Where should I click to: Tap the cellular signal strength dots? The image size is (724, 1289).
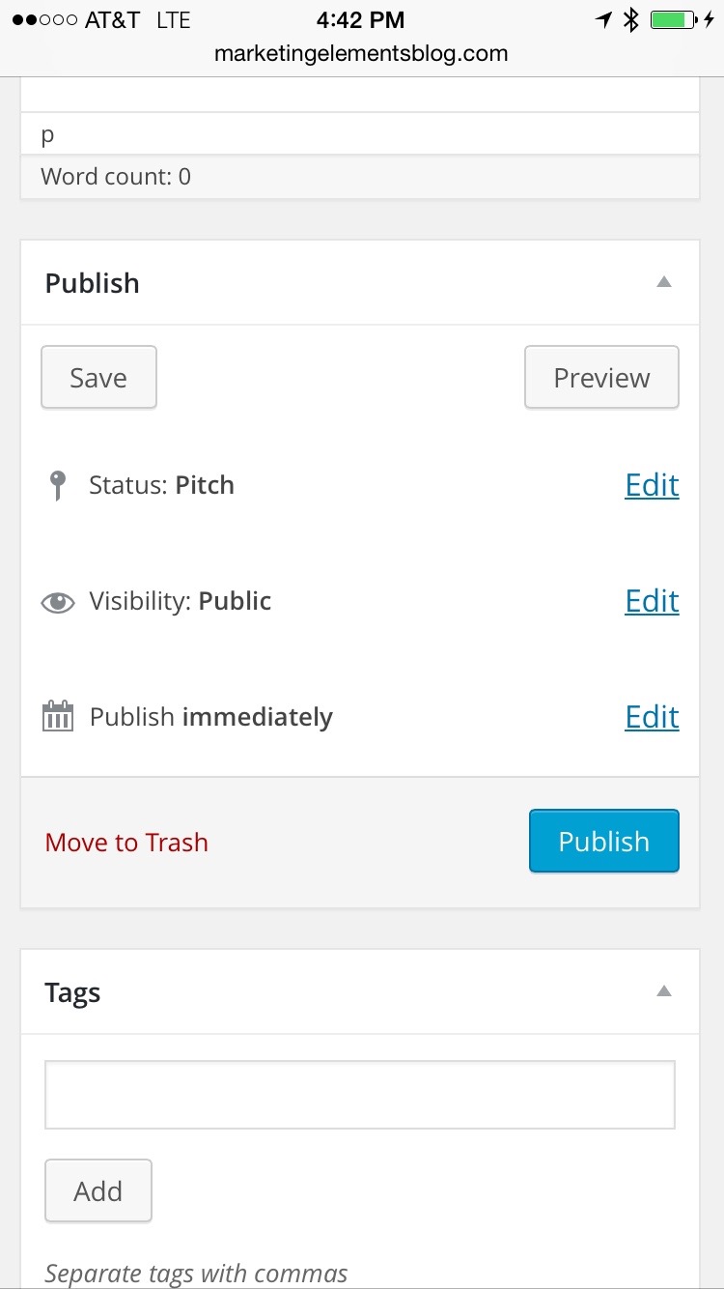click(x=43, y=19)
